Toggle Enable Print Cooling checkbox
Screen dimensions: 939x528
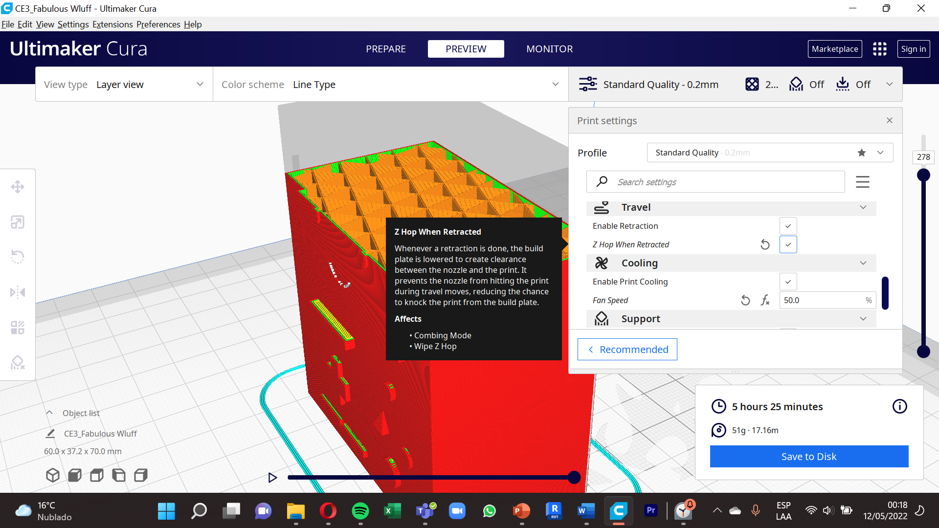click(x=787, y=281)
